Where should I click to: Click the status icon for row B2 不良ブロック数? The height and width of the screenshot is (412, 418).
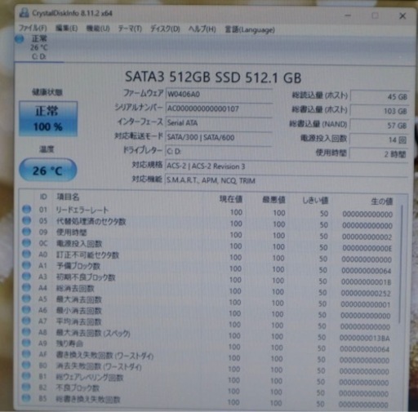(26, 387)
